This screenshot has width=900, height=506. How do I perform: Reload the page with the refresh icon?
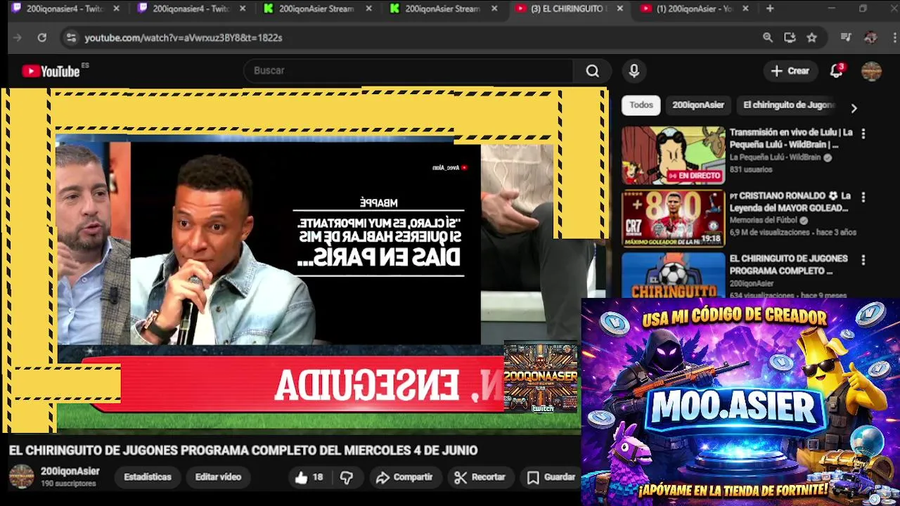click(x=42, y=37)
